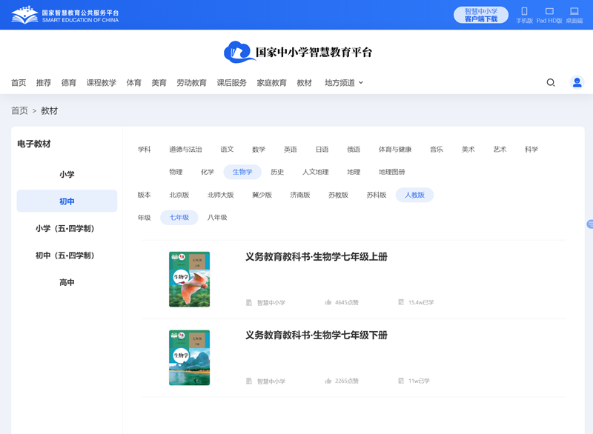
Task: Choose the 冀少版 edition
Action: 262,195
